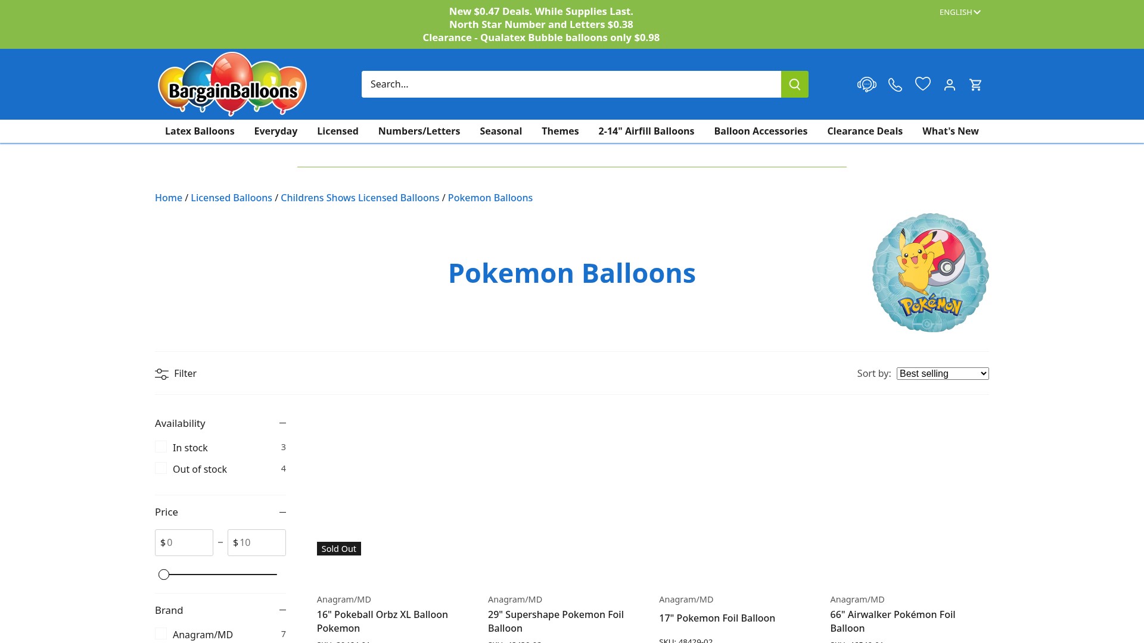This screenshot has width=1144, height=643.
Task: Collapse the Brand filter section
Action: pyautogui.click(x=282, y=610)
